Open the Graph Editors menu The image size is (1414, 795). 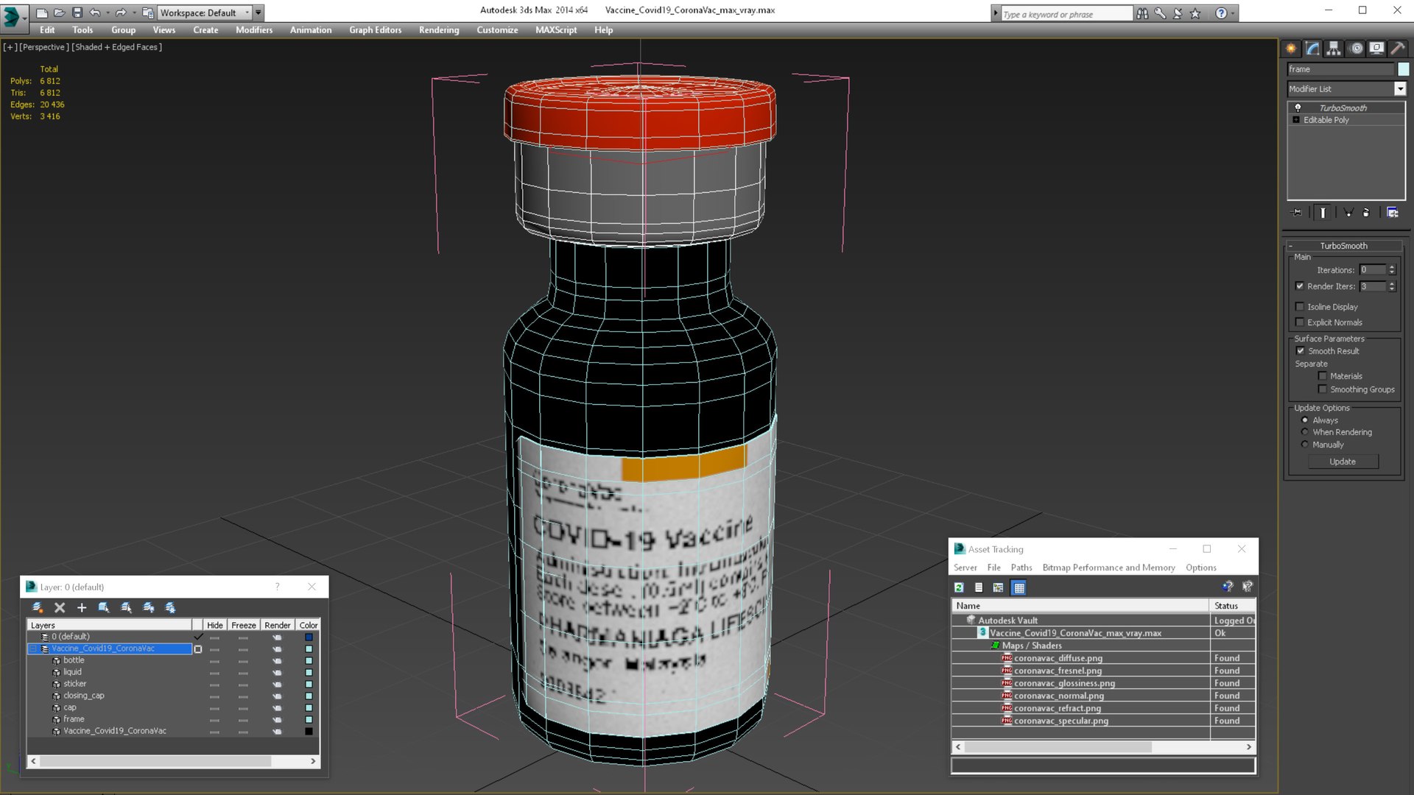pos(375,30)
